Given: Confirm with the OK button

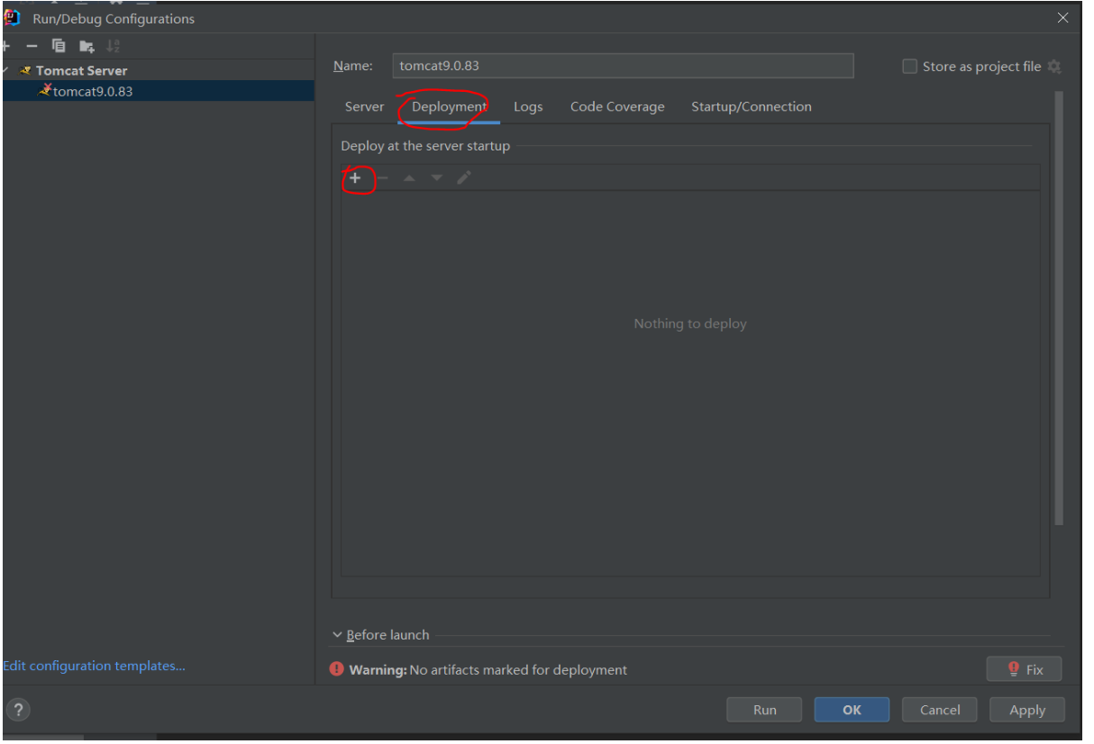Looking at the screenshot, I should pos(852,710).
